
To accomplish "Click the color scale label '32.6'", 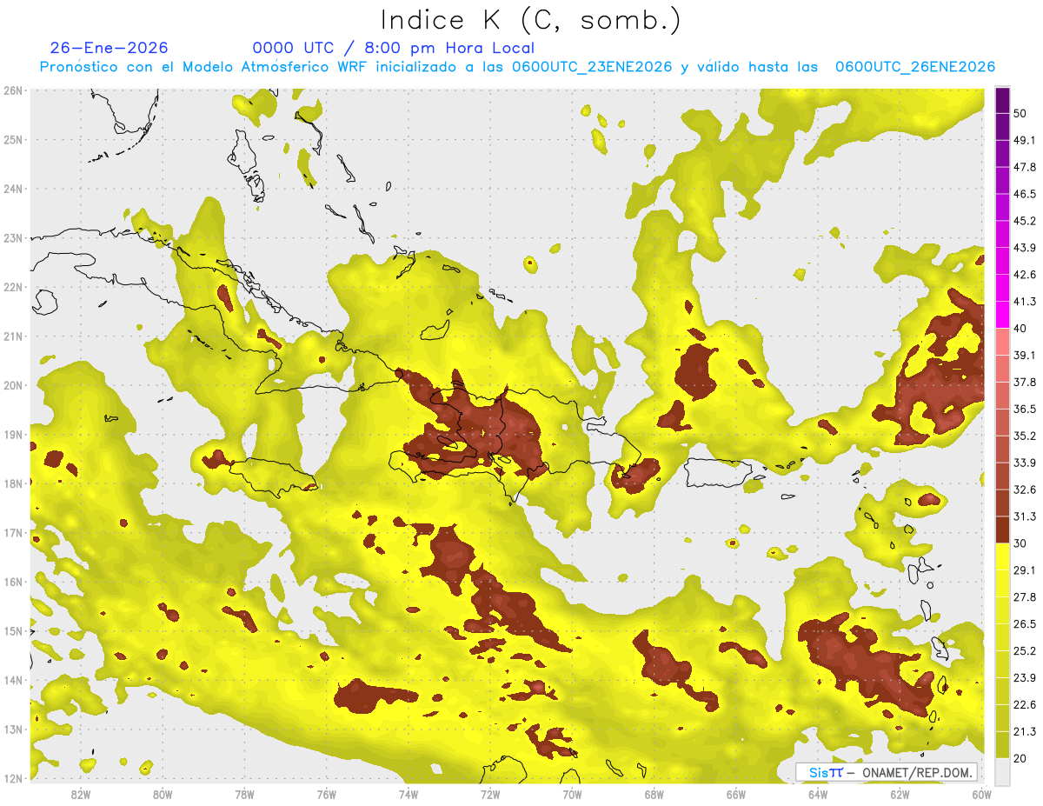I will (x=1024, y=490).
